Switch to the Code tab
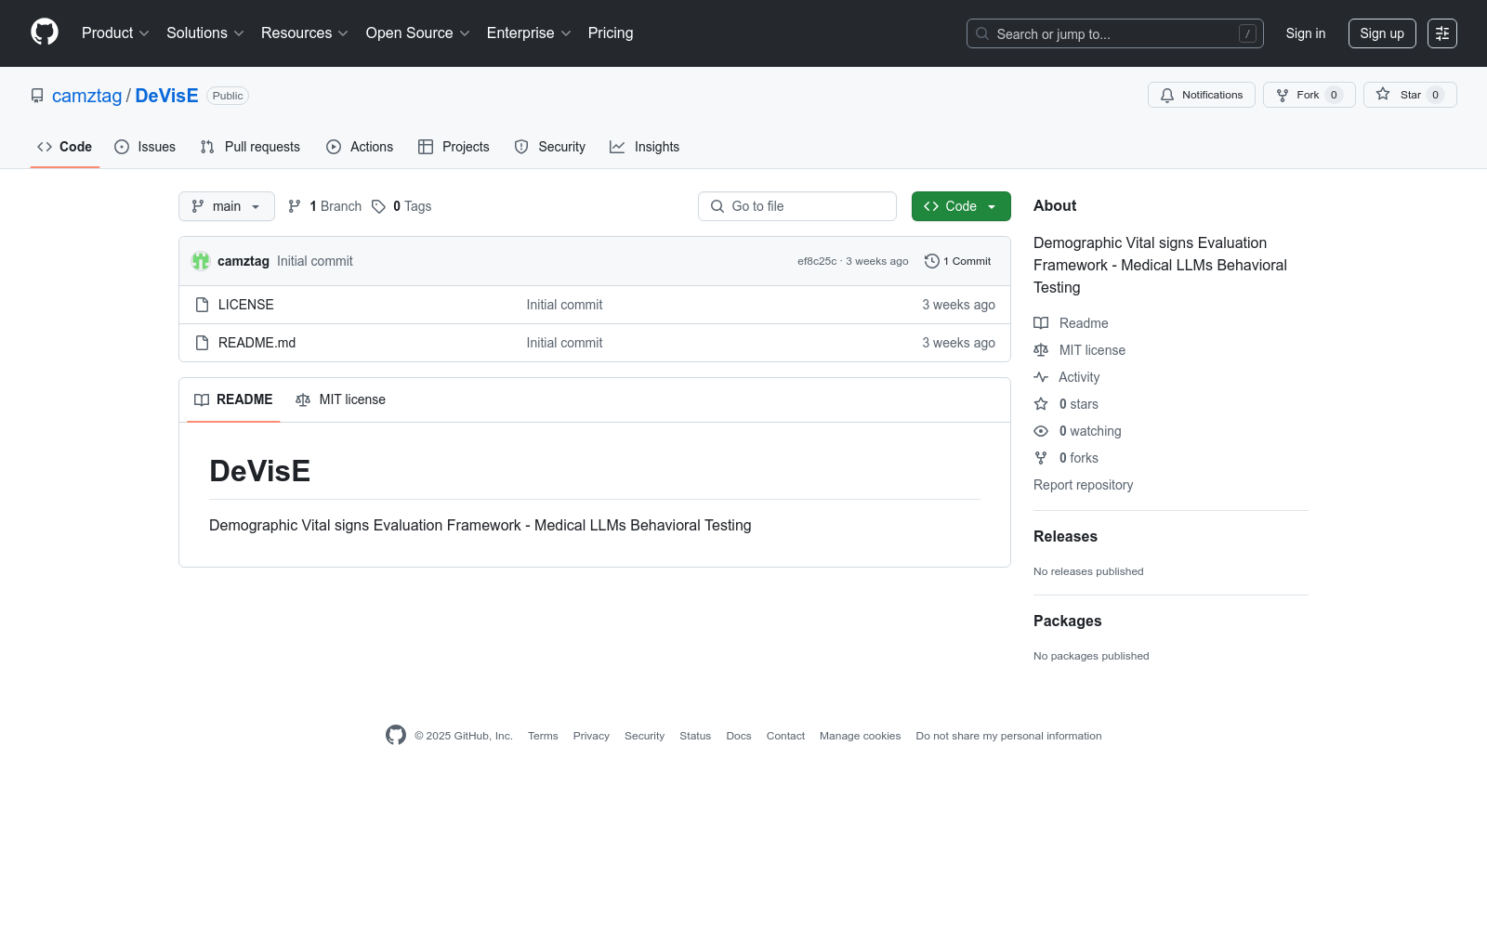 [65, 147]
